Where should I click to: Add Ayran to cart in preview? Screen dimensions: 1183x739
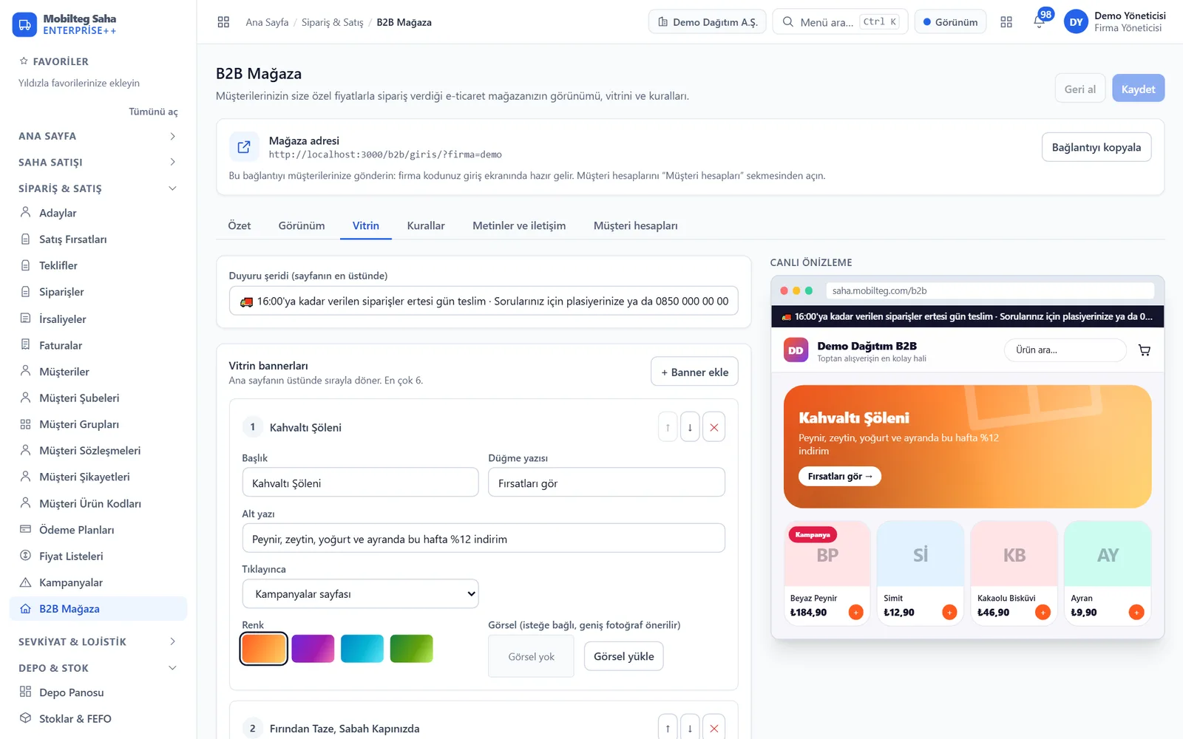click(x=1136, y=612)
